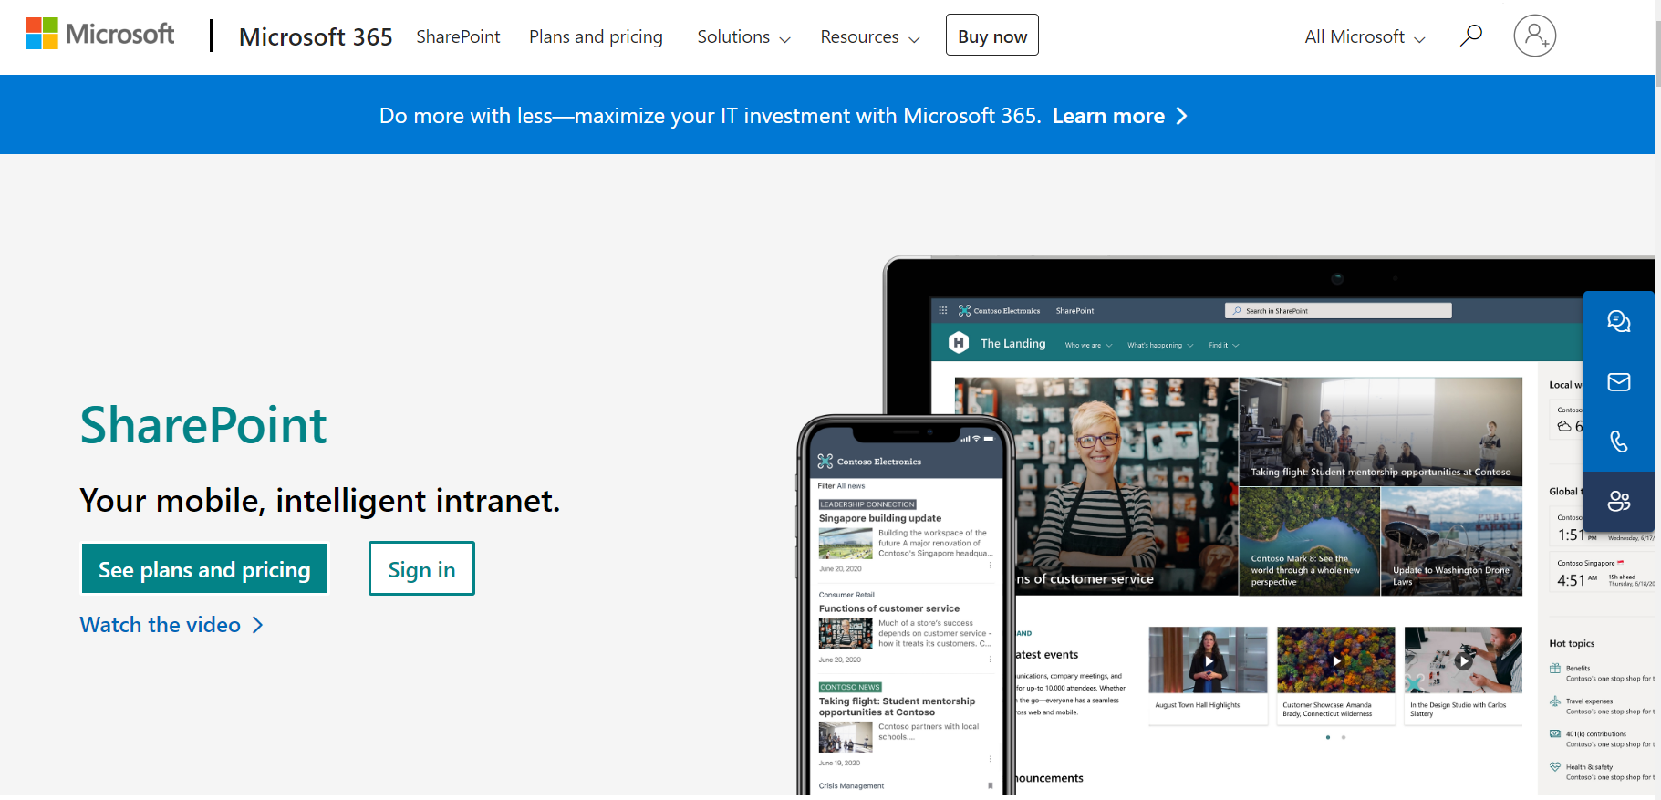Expand the Solutions dropdown
The height and width of the screenshot is (800, 1661).
[743, 36]
